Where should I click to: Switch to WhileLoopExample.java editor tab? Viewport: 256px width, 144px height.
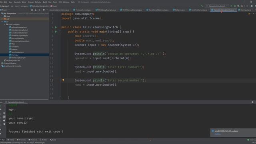pyautogui.click(x=106, y=10)
